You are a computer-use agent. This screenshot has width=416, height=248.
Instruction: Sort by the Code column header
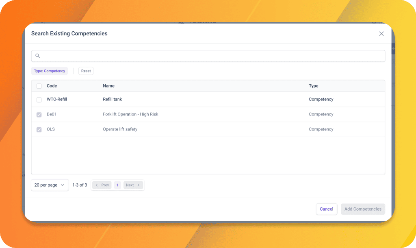point(52,86)
